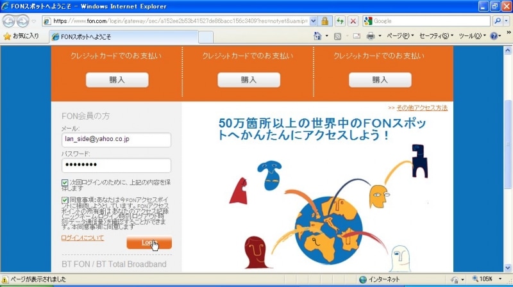Screen dimensions: 513x287
Task: Click the Help question mark icon
Action: [x=494, y=36]
